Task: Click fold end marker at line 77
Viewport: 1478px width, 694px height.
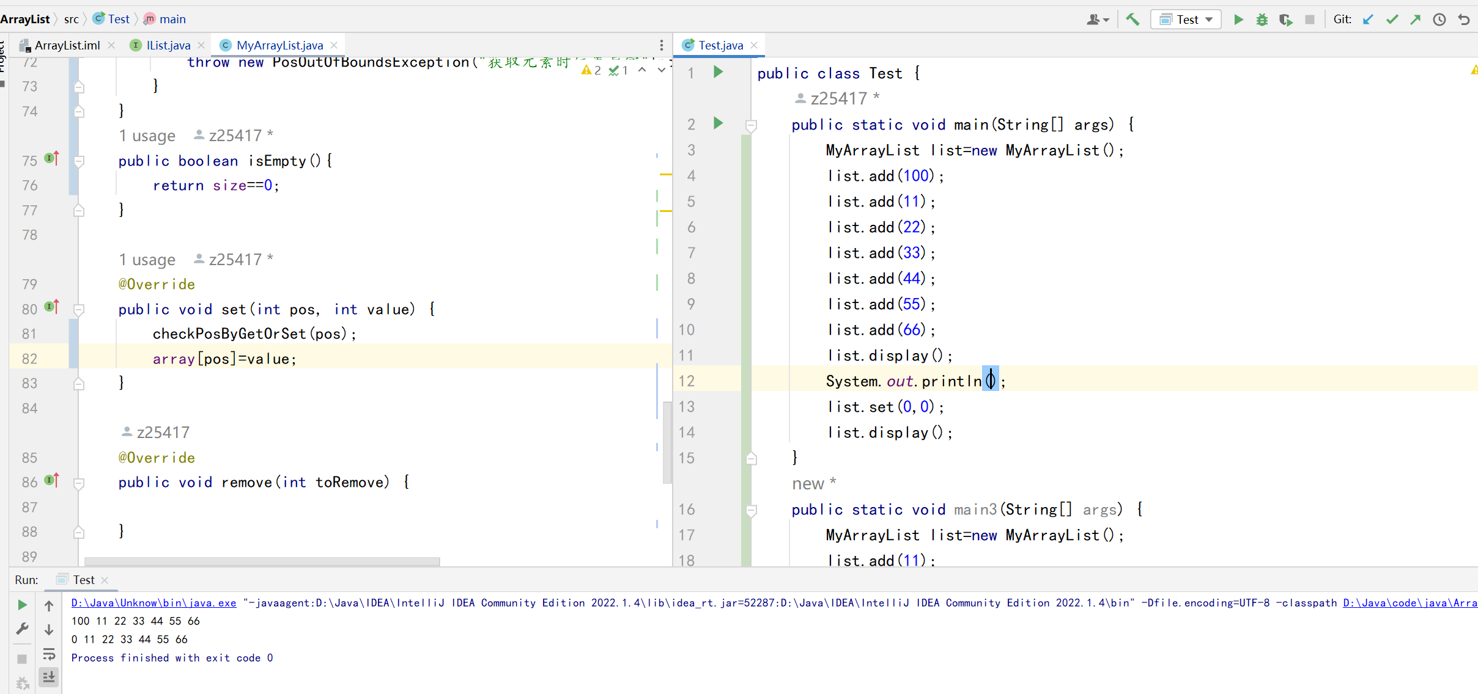Action: (x=79, y=210)
